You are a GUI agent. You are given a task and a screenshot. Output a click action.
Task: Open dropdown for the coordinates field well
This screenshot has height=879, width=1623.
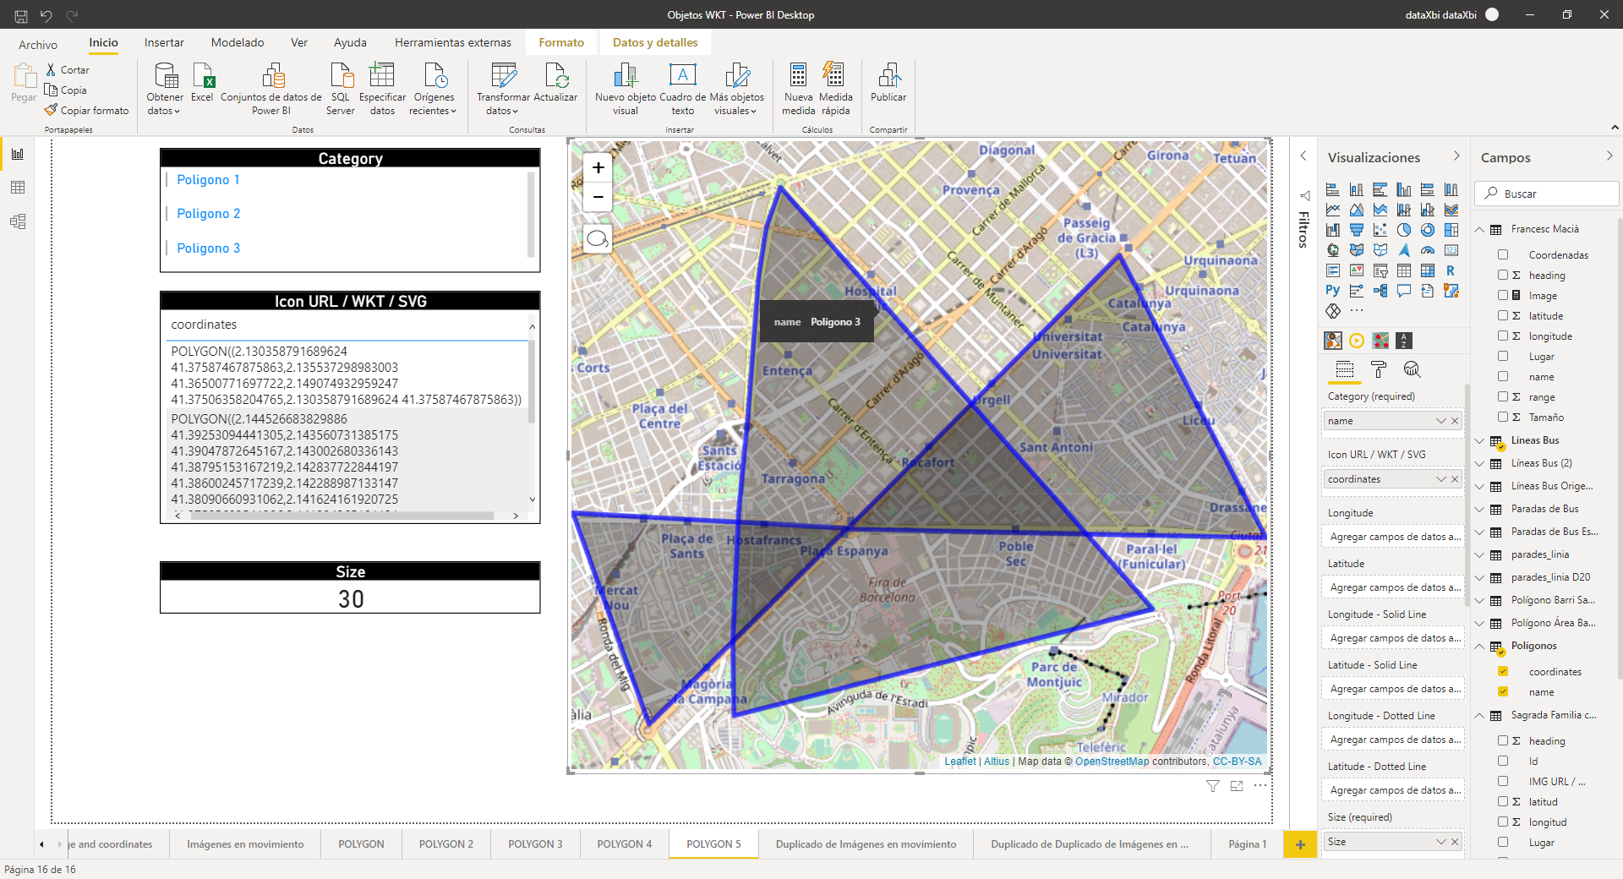point(1440,479)
